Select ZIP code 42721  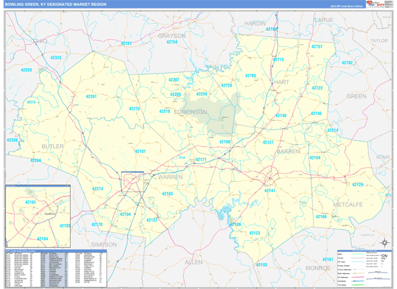(x=126, y=44)
